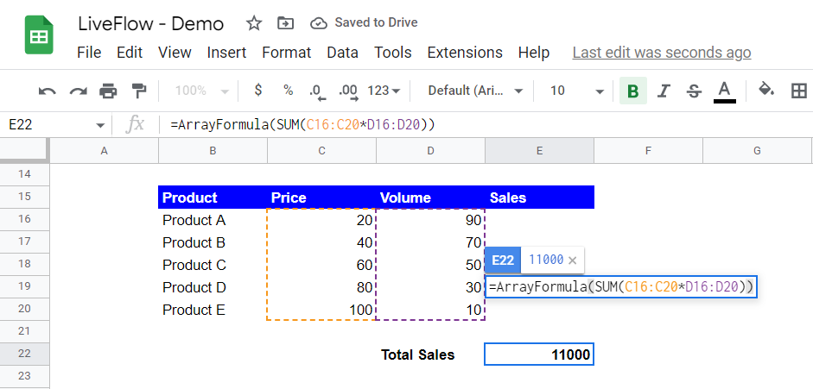Open the zoom level dropdown
Image resolution: width=813 pixels, height=389 pixels.
click(x=202, y=91)
